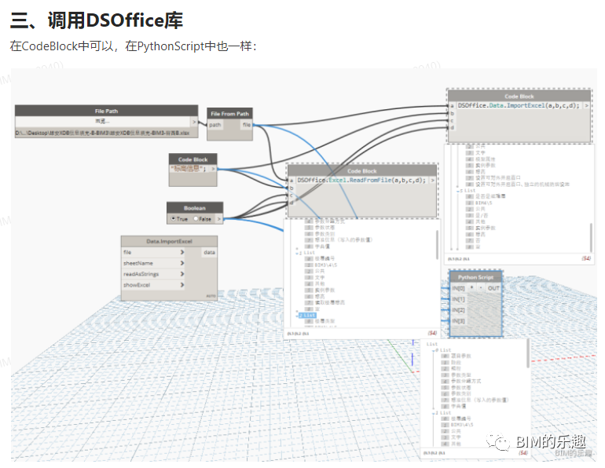Viewport: 605px width, 468px height.
Task: Select heading '三、调用DSOffice库'
Action: point(97,20)
